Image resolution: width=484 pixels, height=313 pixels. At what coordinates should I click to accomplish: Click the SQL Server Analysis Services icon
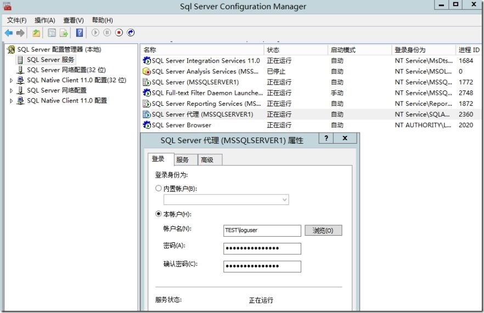point(147,71)
